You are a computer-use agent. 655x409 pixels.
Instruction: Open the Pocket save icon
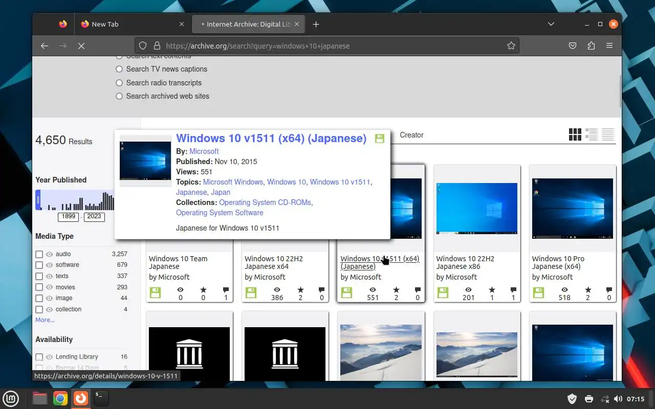573,46
